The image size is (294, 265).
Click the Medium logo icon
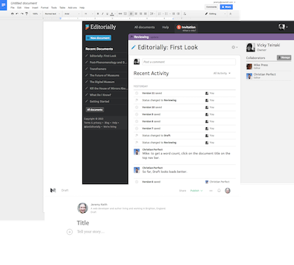click(53, 191)
